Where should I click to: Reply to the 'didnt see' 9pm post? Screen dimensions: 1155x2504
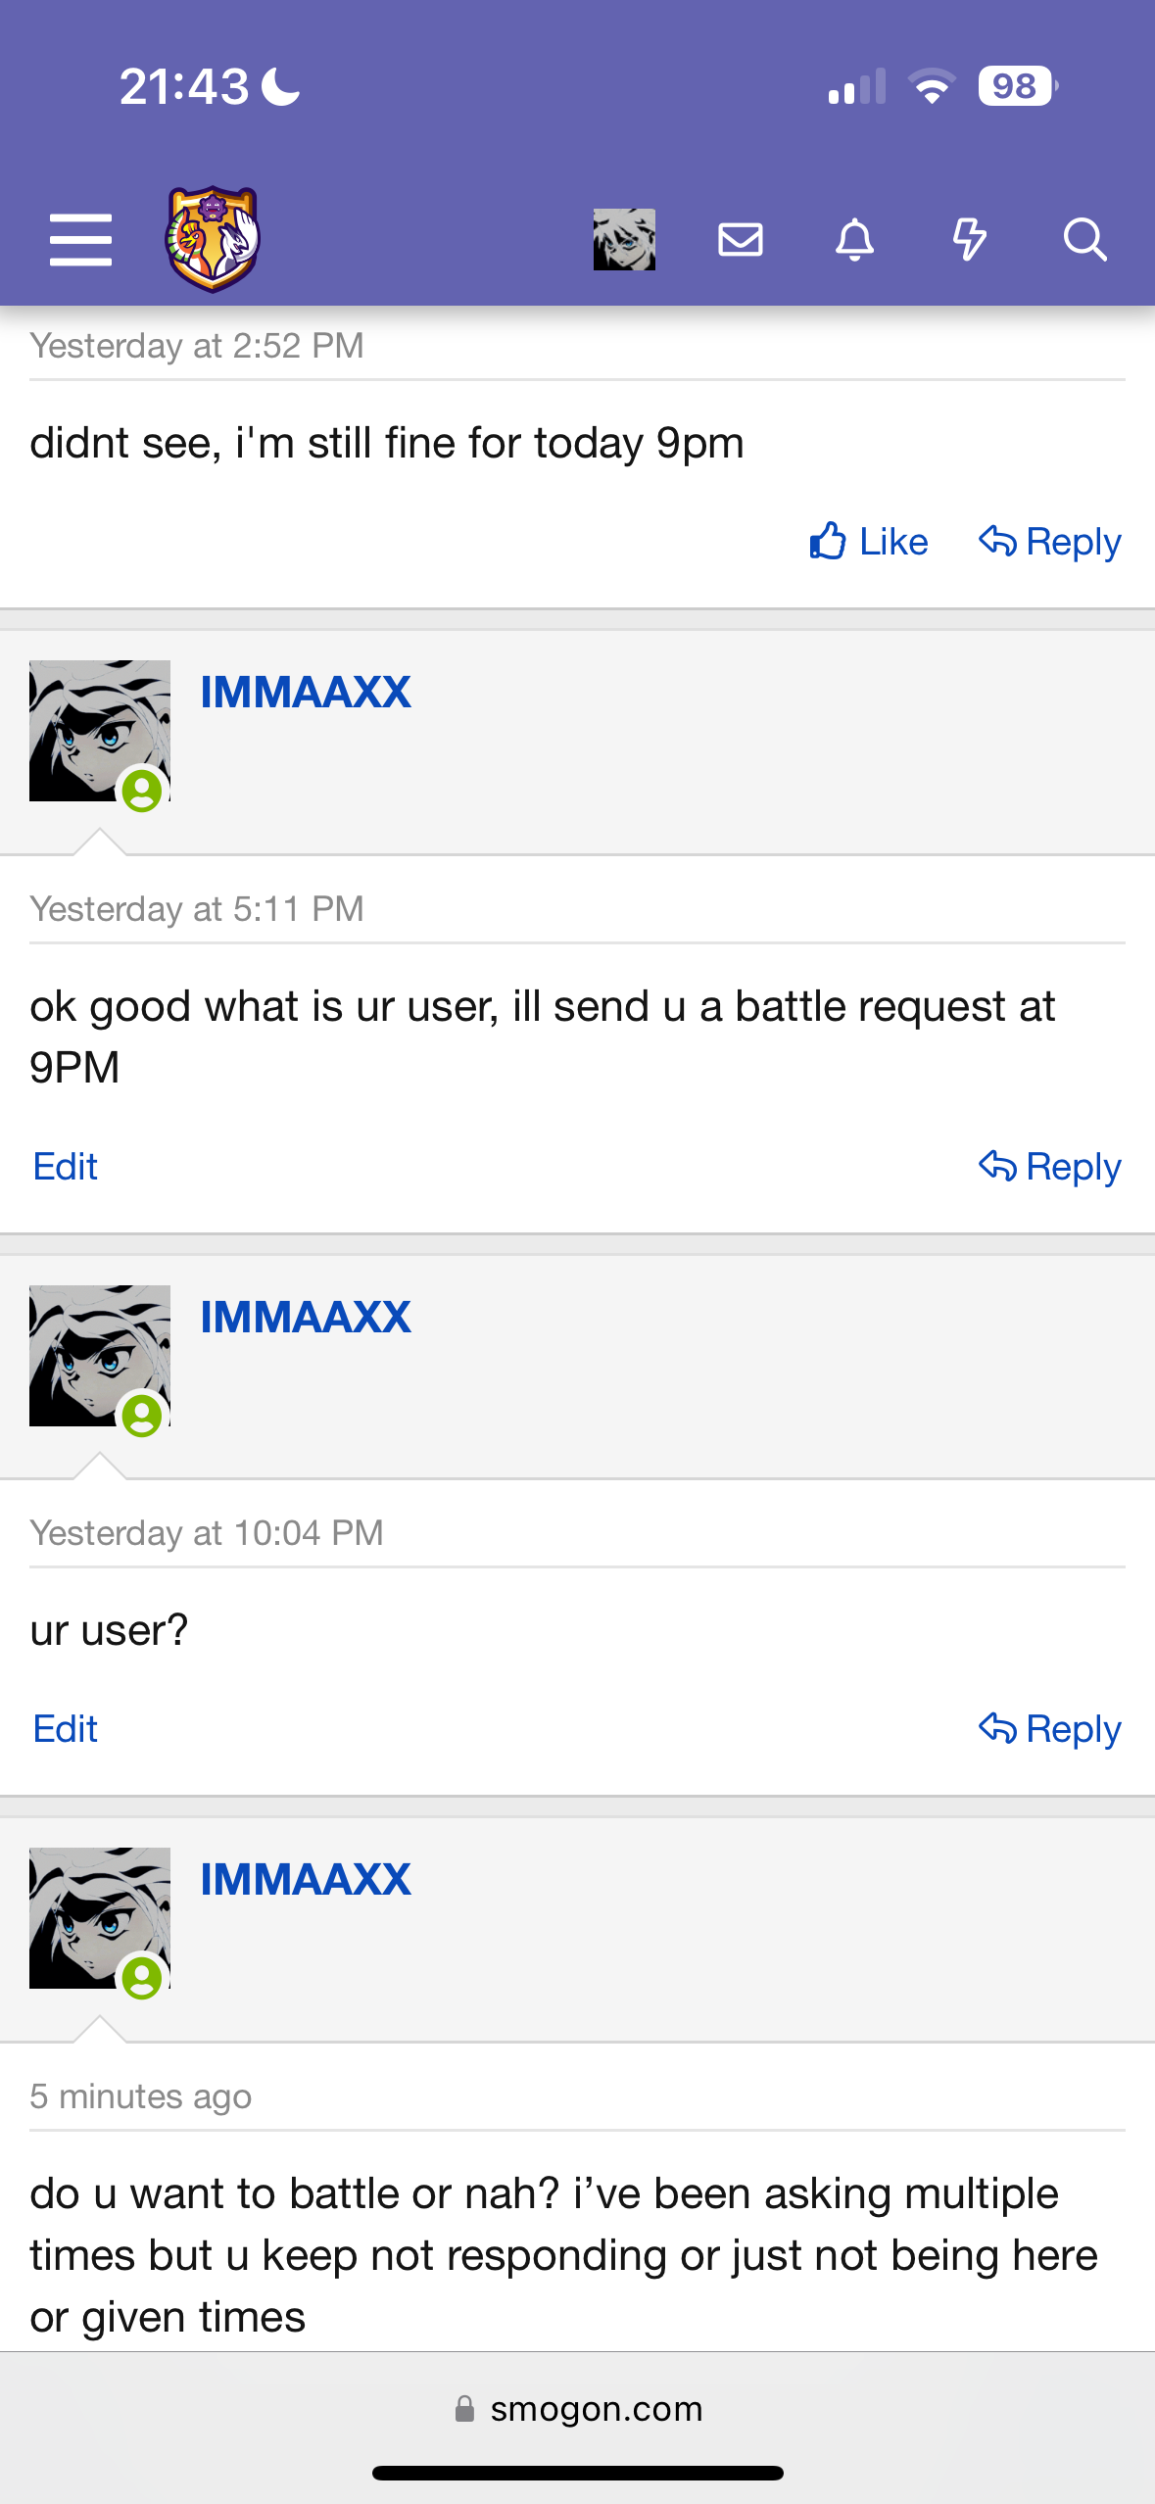pos(1049,542)
